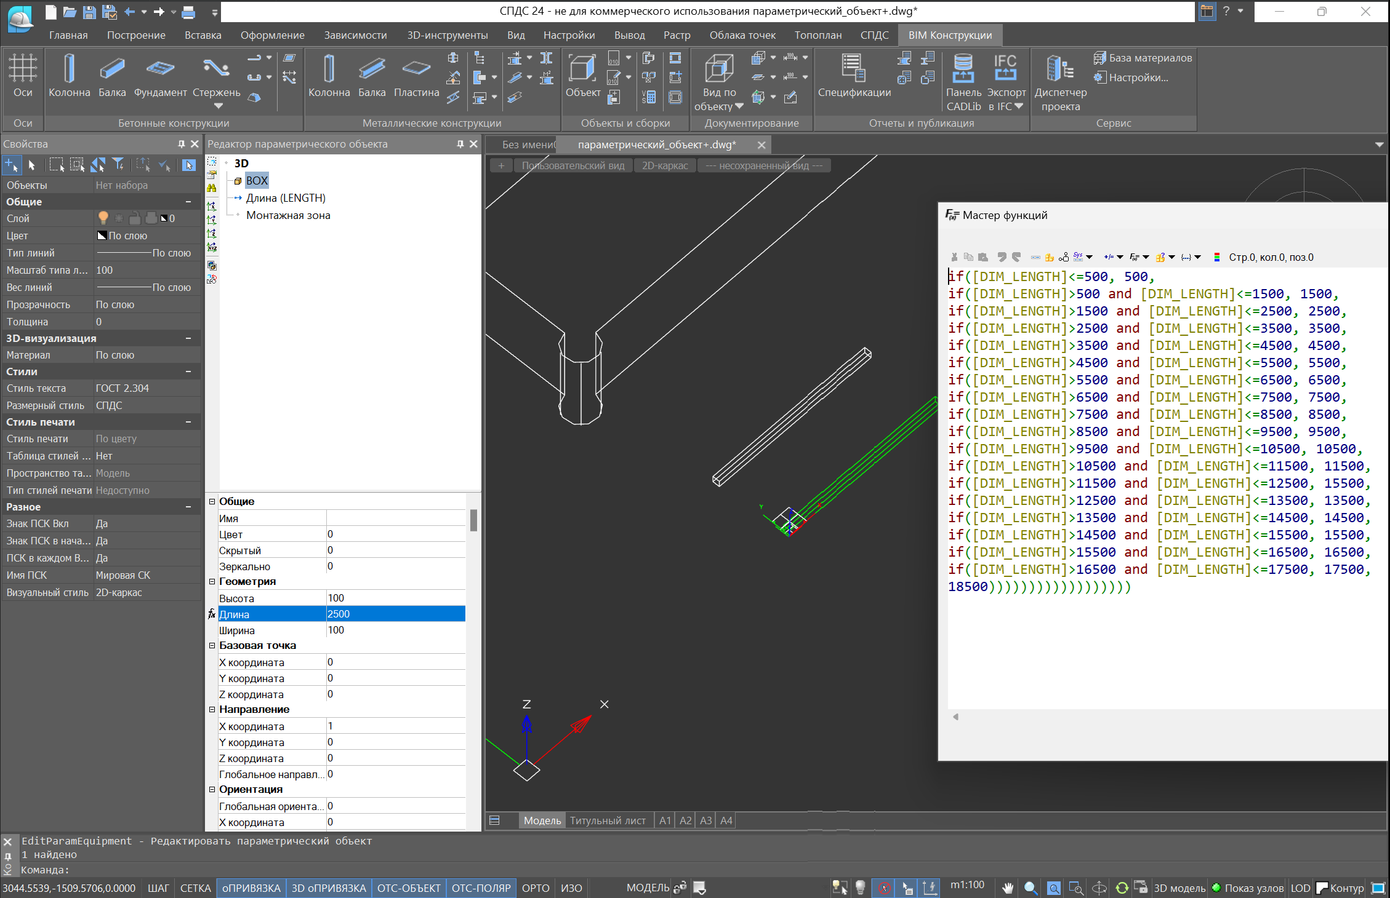Click несохраненный вид viewport button
The width and height of the screenshot is (1390, 898).
(x=763, y=165)
